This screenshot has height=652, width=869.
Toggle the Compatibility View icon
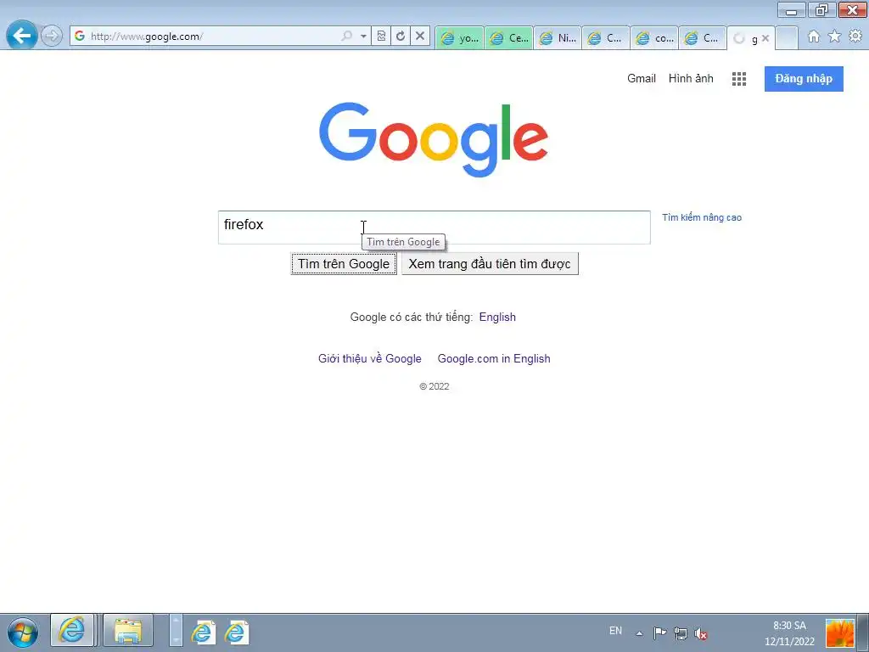[x=381, y=36]
